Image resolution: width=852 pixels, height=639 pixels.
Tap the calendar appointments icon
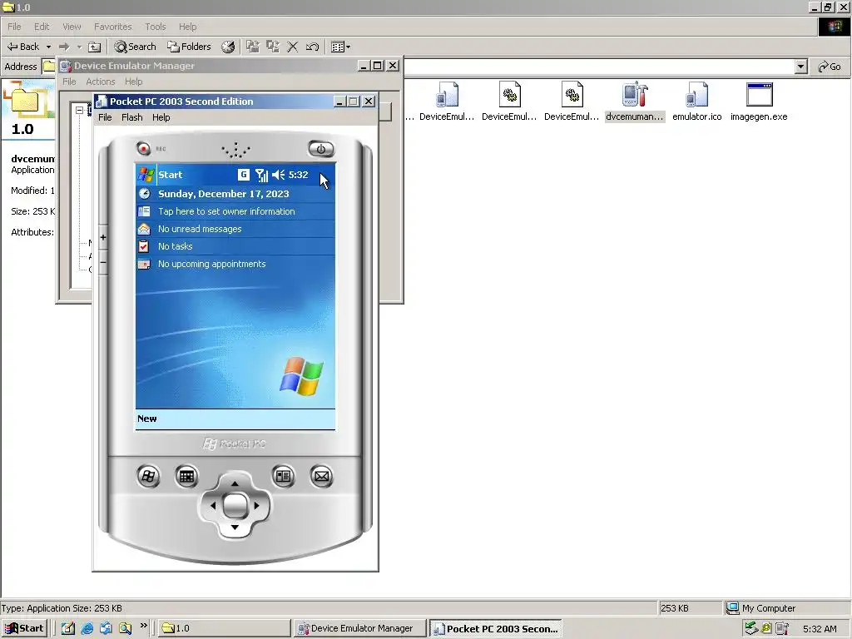(x=144, y=264)
